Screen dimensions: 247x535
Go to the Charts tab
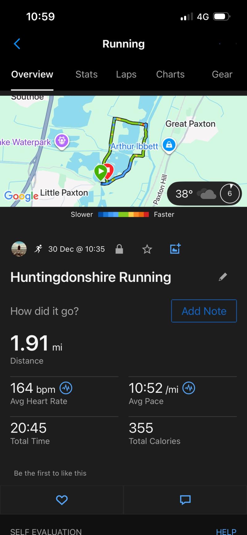click(170, 74)
